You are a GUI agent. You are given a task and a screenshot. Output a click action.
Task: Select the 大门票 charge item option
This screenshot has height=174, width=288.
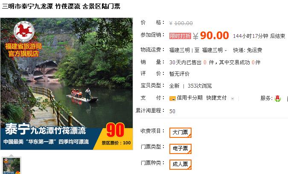coord(180,133)
